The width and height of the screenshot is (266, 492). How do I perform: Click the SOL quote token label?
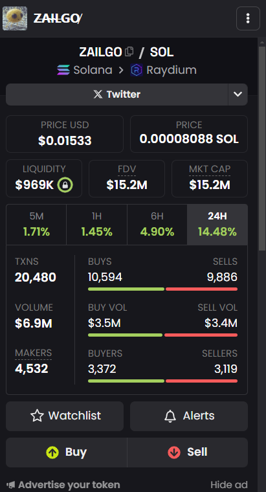click(162, 52)
